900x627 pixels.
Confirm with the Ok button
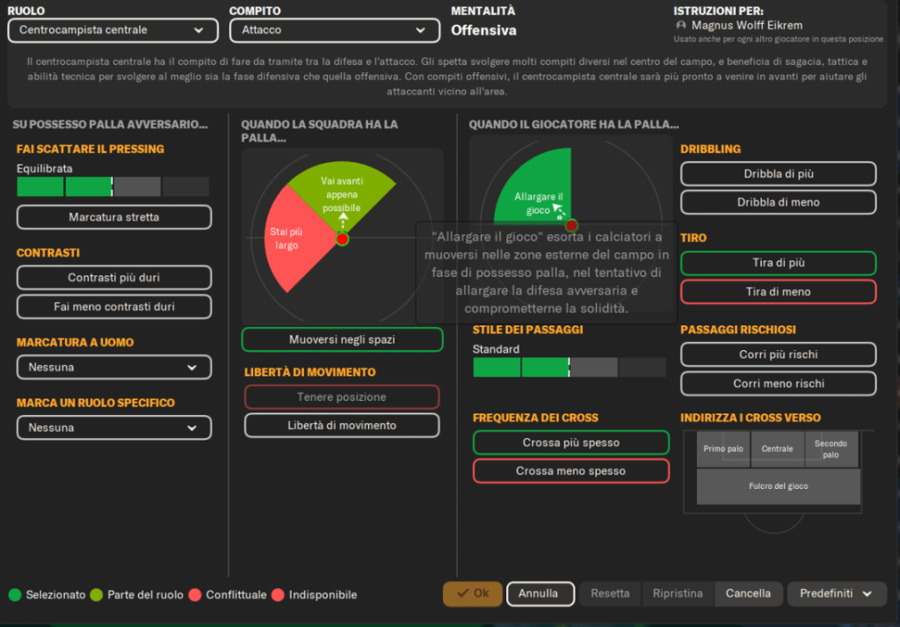(x=473, y=594)
